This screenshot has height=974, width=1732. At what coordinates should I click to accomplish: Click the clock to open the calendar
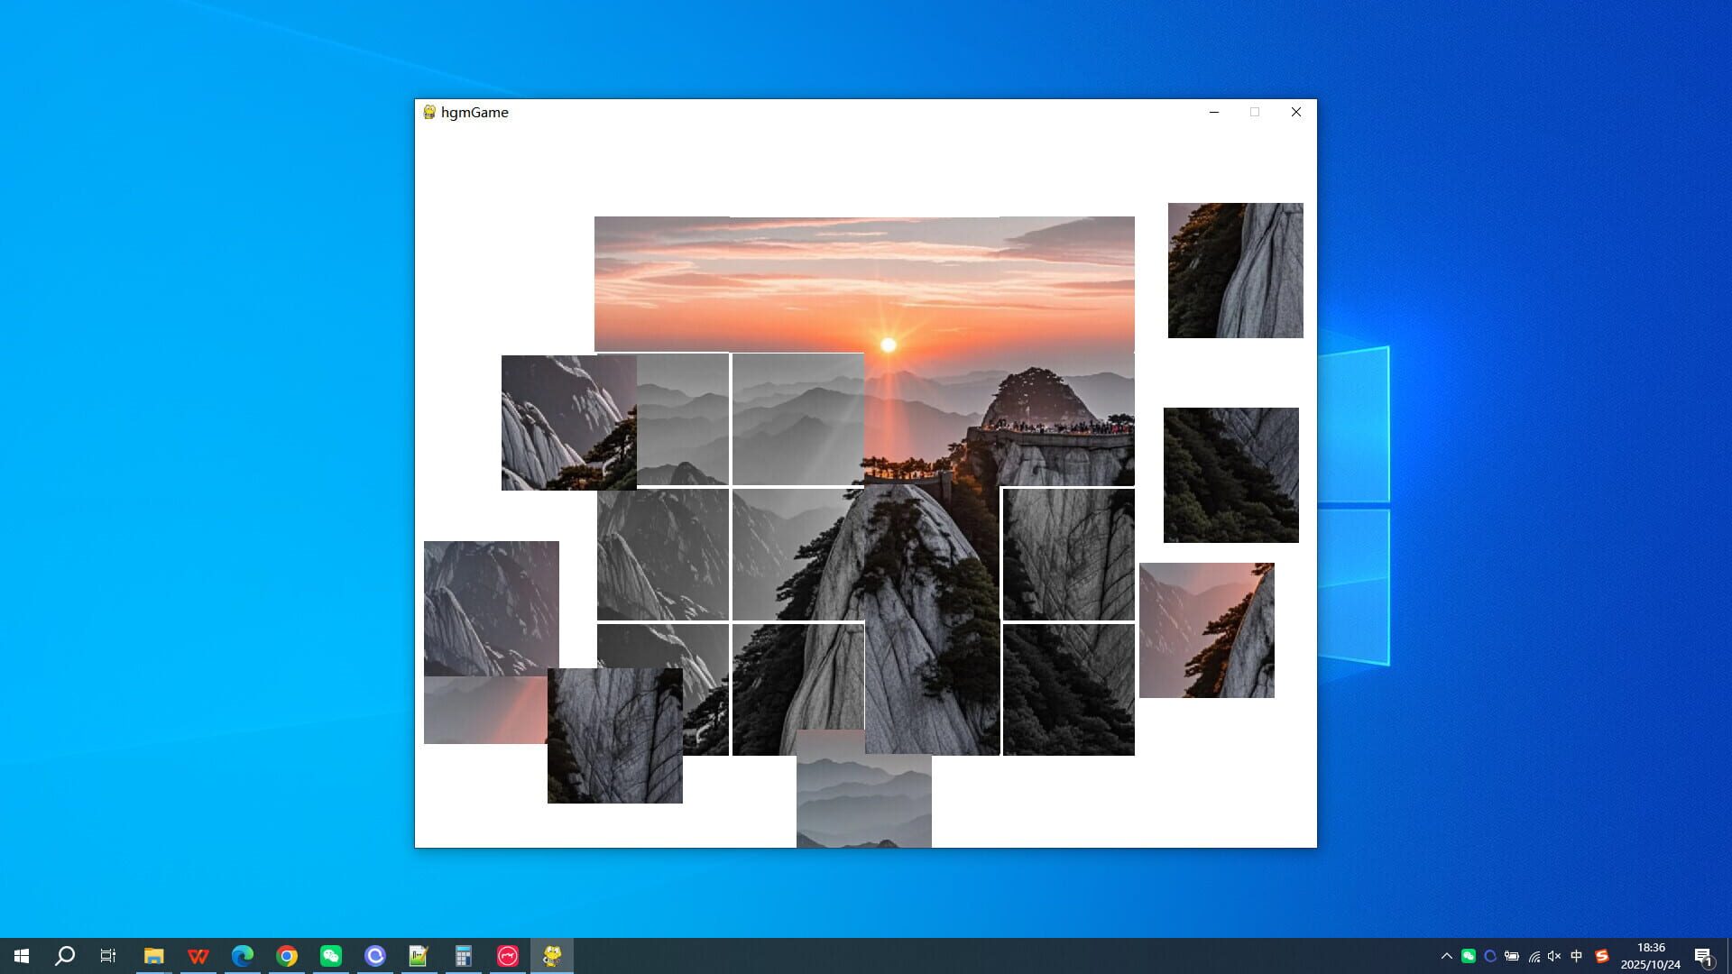[1651, 956]
